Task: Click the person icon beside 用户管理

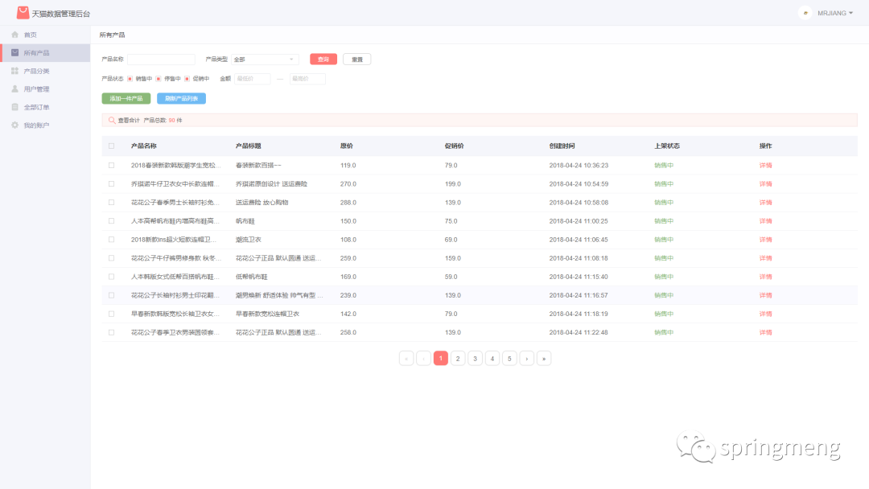Action: (x=15, y=88)
